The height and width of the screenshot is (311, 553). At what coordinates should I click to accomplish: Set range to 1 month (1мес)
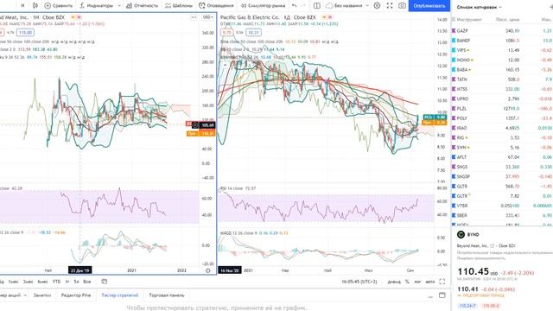click(x=14, y=282)
